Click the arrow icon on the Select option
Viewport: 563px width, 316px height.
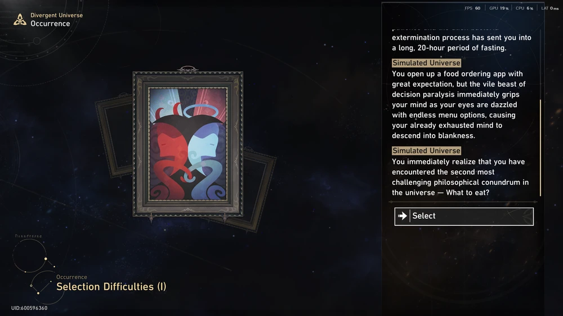[x=403, y=216]
